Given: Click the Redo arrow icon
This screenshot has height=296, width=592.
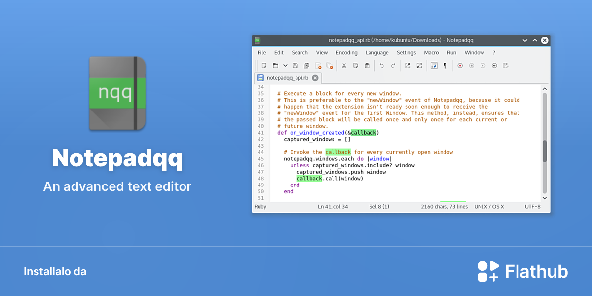Looking at the screenshot, I should (393, 65).
